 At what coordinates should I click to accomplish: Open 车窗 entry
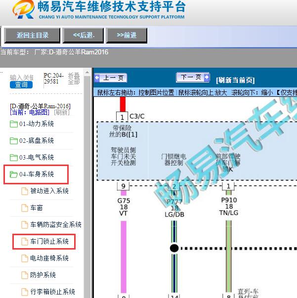click(x=36, y=208)
